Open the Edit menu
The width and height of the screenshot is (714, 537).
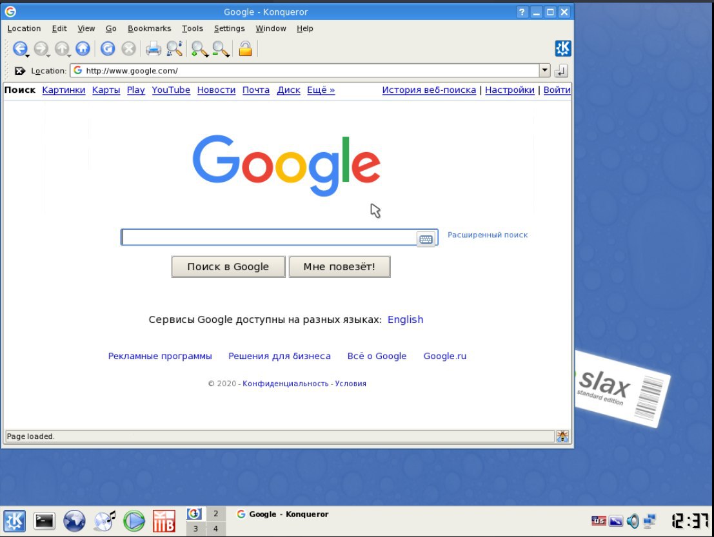pos(59,28)
